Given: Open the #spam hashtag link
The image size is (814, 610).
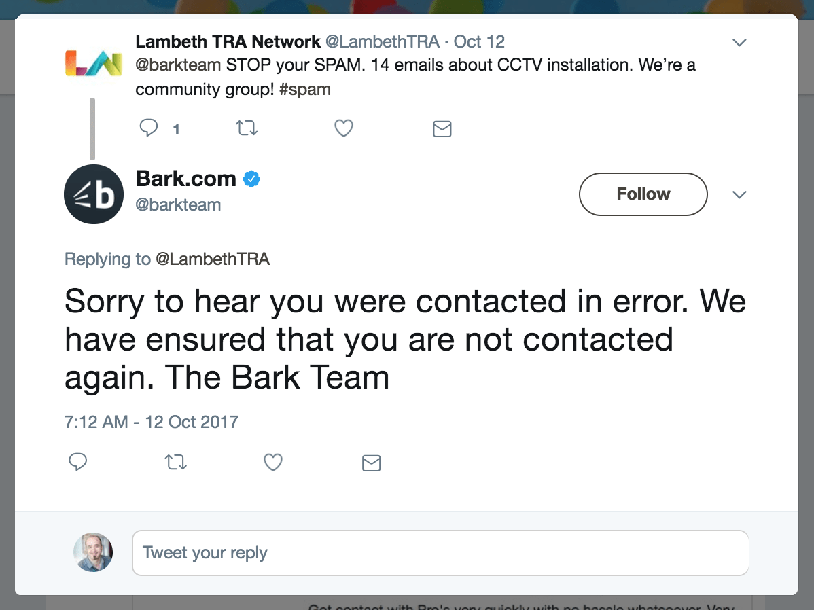Looking at the screenshot, I should pyautogui.click(x=304, y=89).
